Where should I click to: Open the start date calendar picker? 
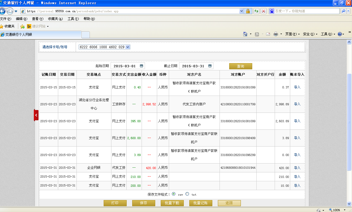[x=141, y=66]
